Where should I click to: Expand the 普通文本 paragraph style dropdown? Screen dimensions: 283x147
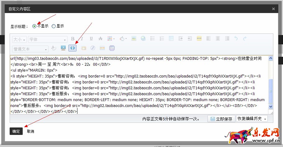[x=30, y=49]
